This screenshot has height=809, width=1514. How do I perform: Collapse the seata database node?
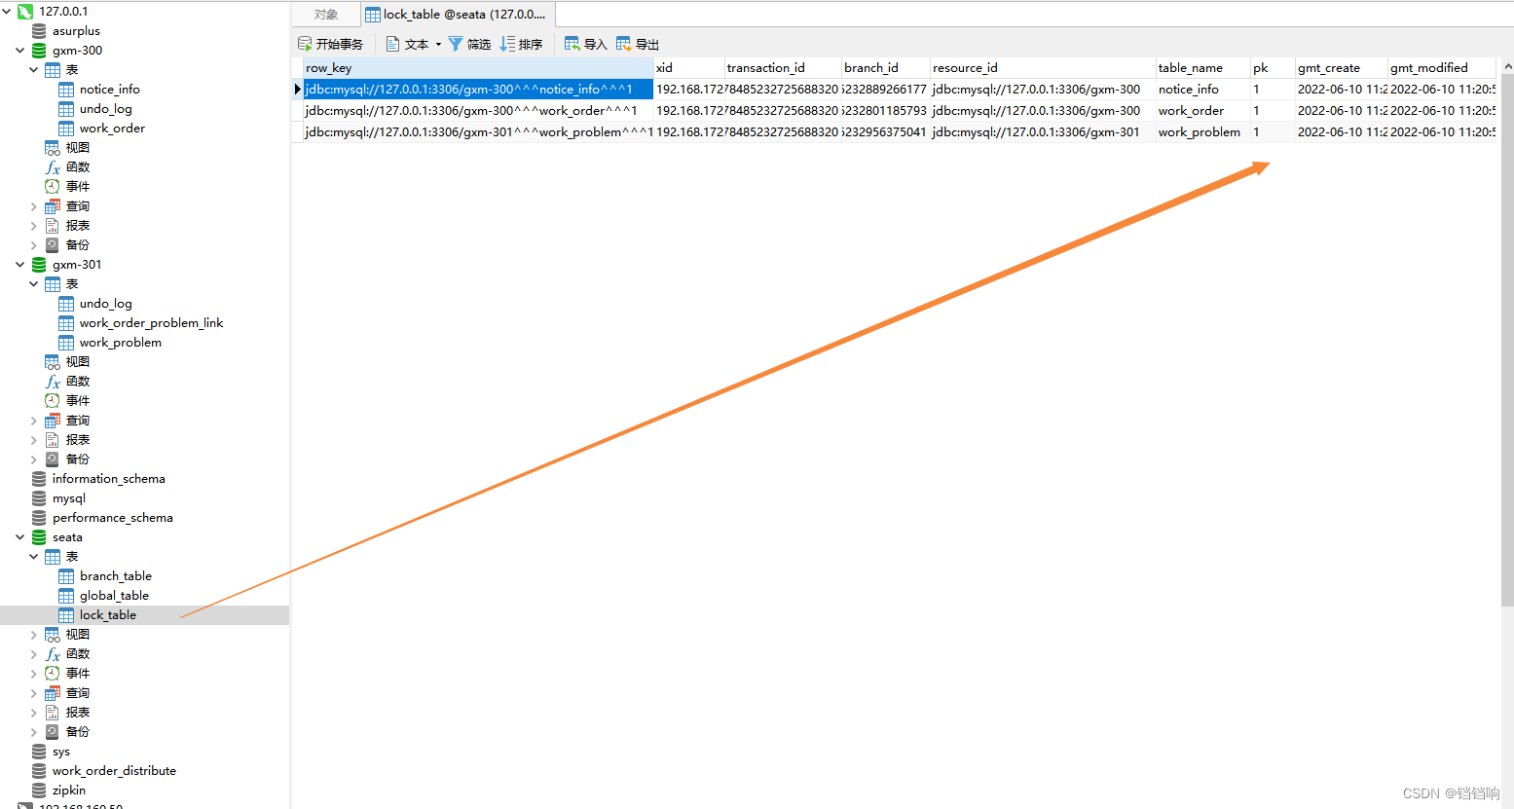pyautogui.click(x=19, y=537)
